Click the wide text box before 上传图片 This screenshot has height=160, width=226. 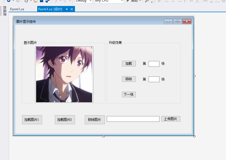click(133, 119)
